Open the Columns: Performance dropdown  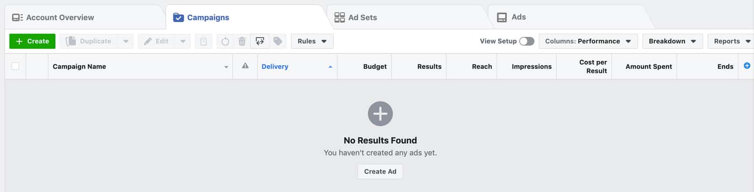point(588,41)
